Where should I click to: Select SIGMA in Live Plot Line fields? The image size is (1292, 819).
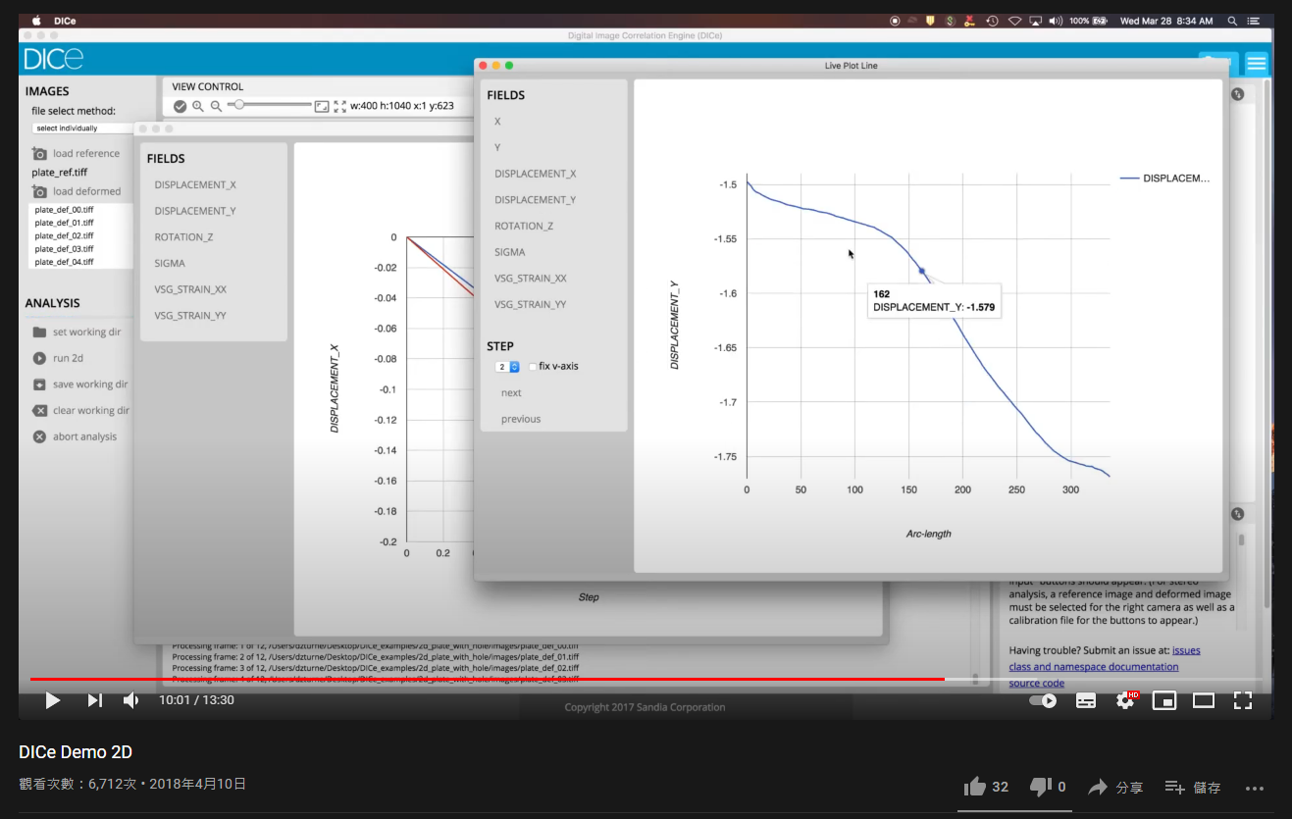[x=510, y=252]
